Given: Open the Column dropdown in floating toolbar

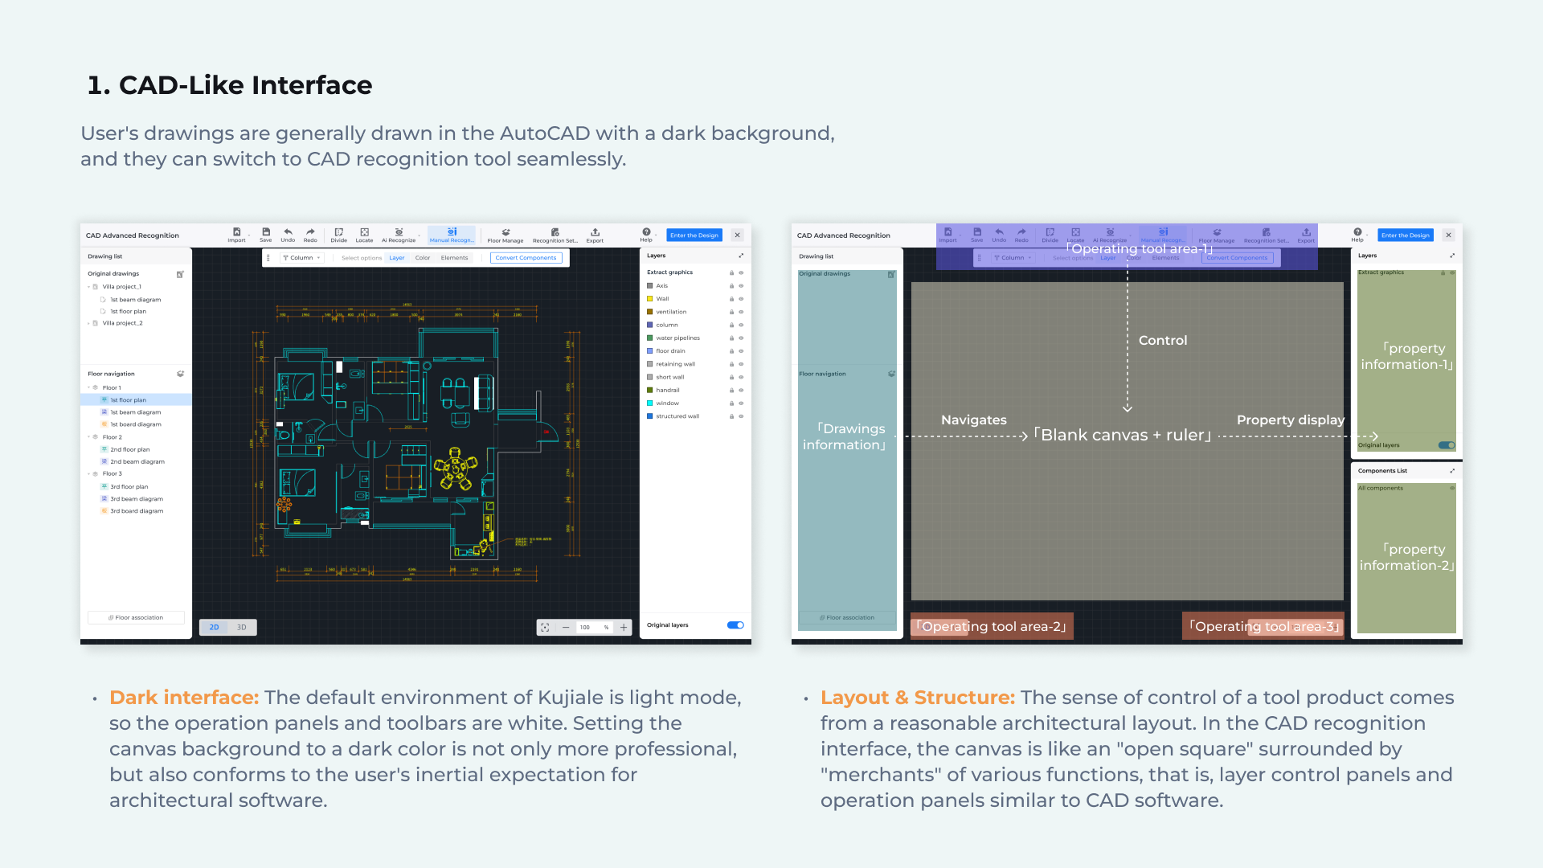Looking at the screenshot, I should tap(302, 258).
